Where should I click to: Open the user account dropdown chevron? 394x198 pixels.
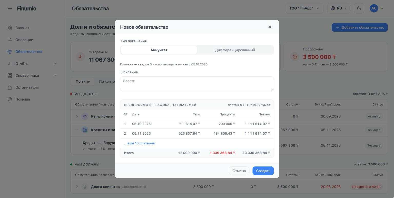point(382,8)
